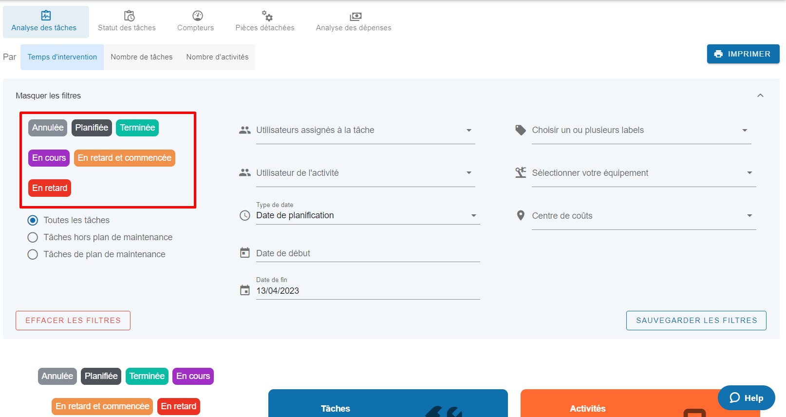This screenshot has width=786, height=417.
Task: Toggle the Annulée filter chip
Action: point(48,128)
